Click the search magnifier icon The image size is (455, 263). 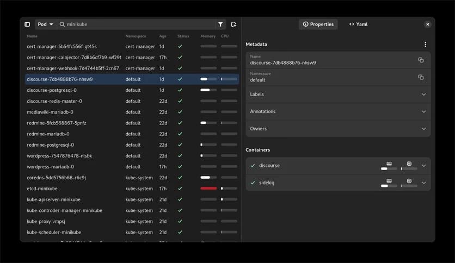point(62,24)
